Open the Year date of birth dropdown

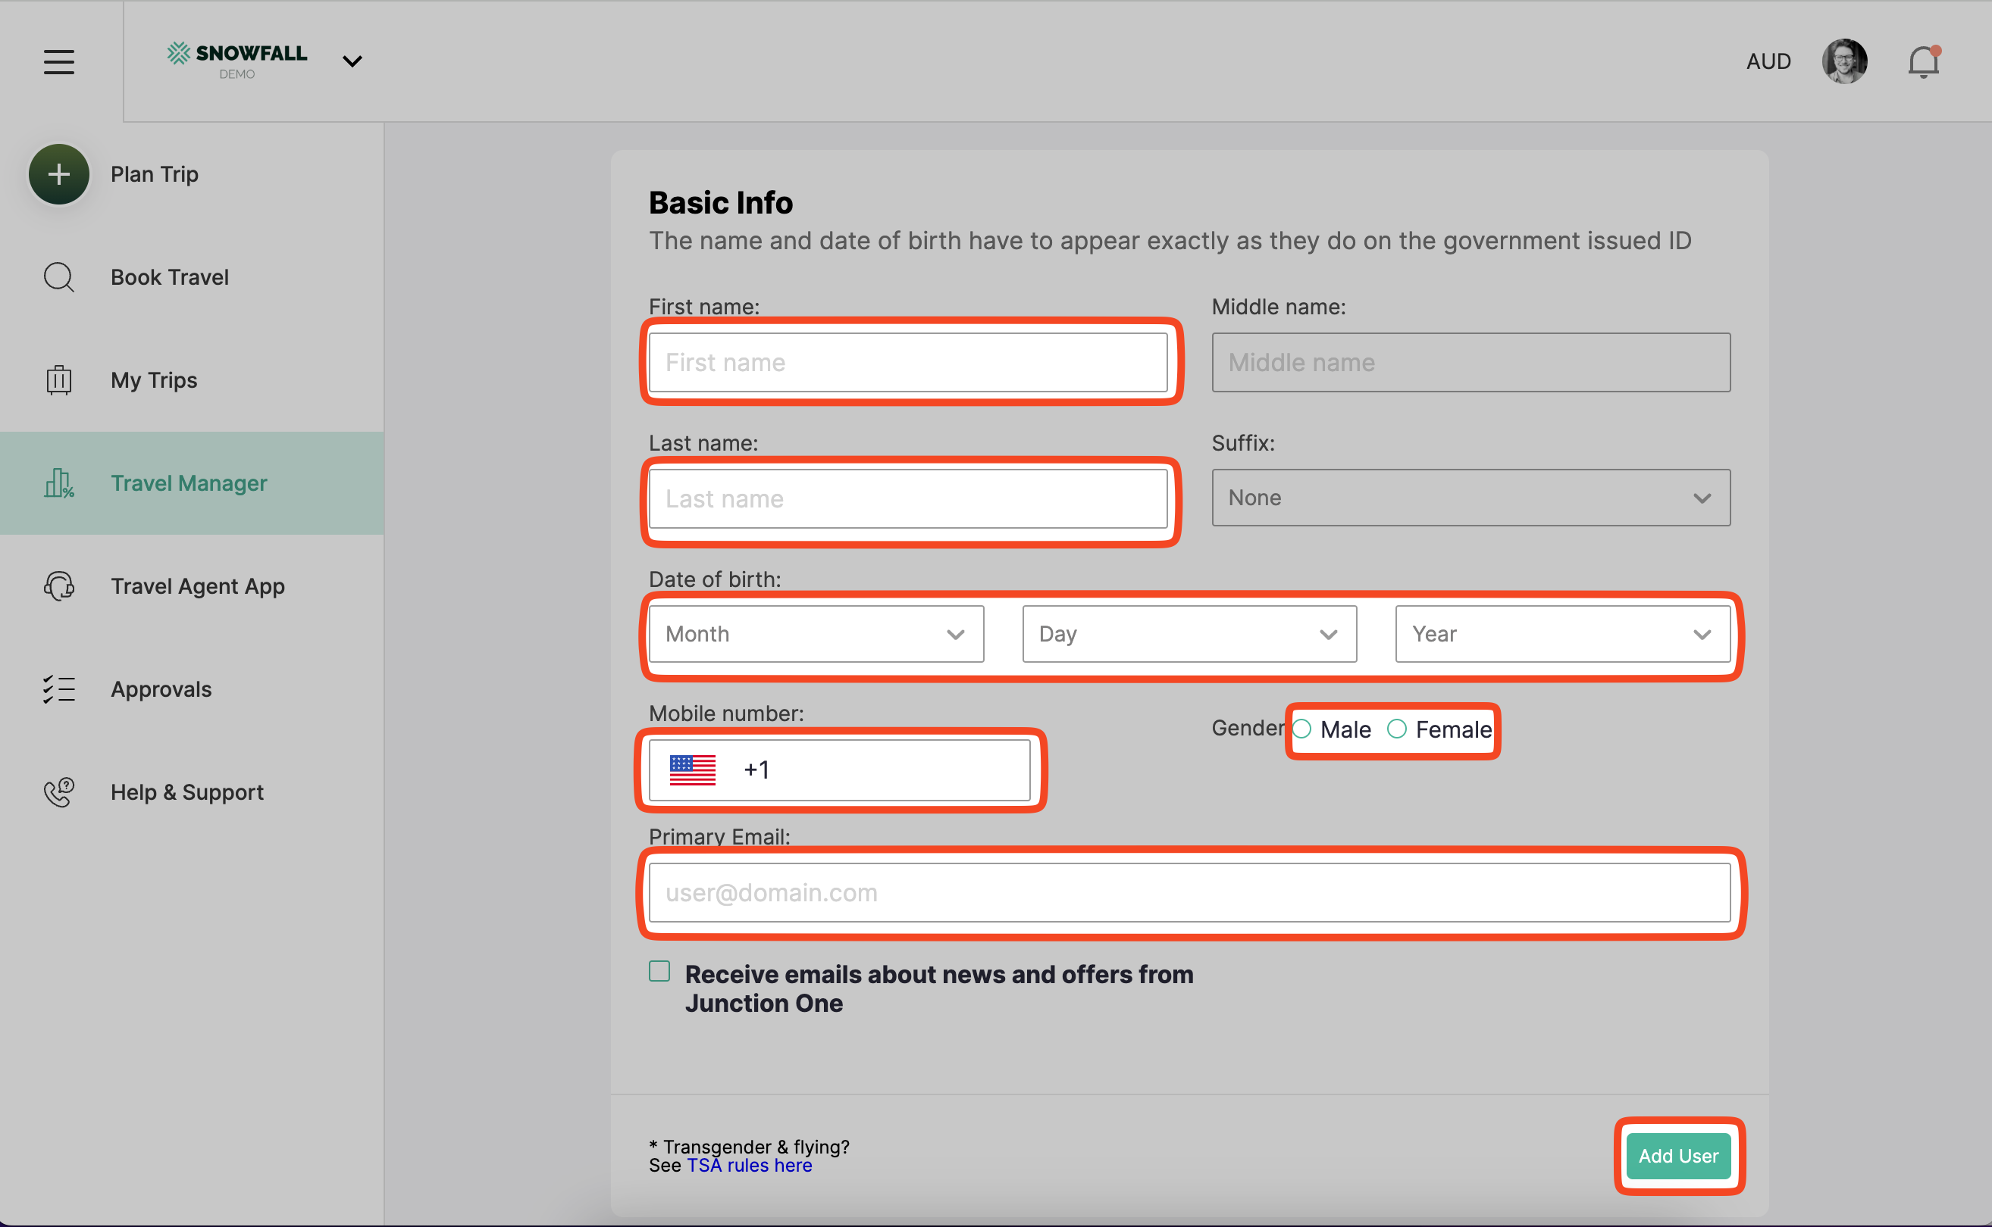tap(1562, 634)
